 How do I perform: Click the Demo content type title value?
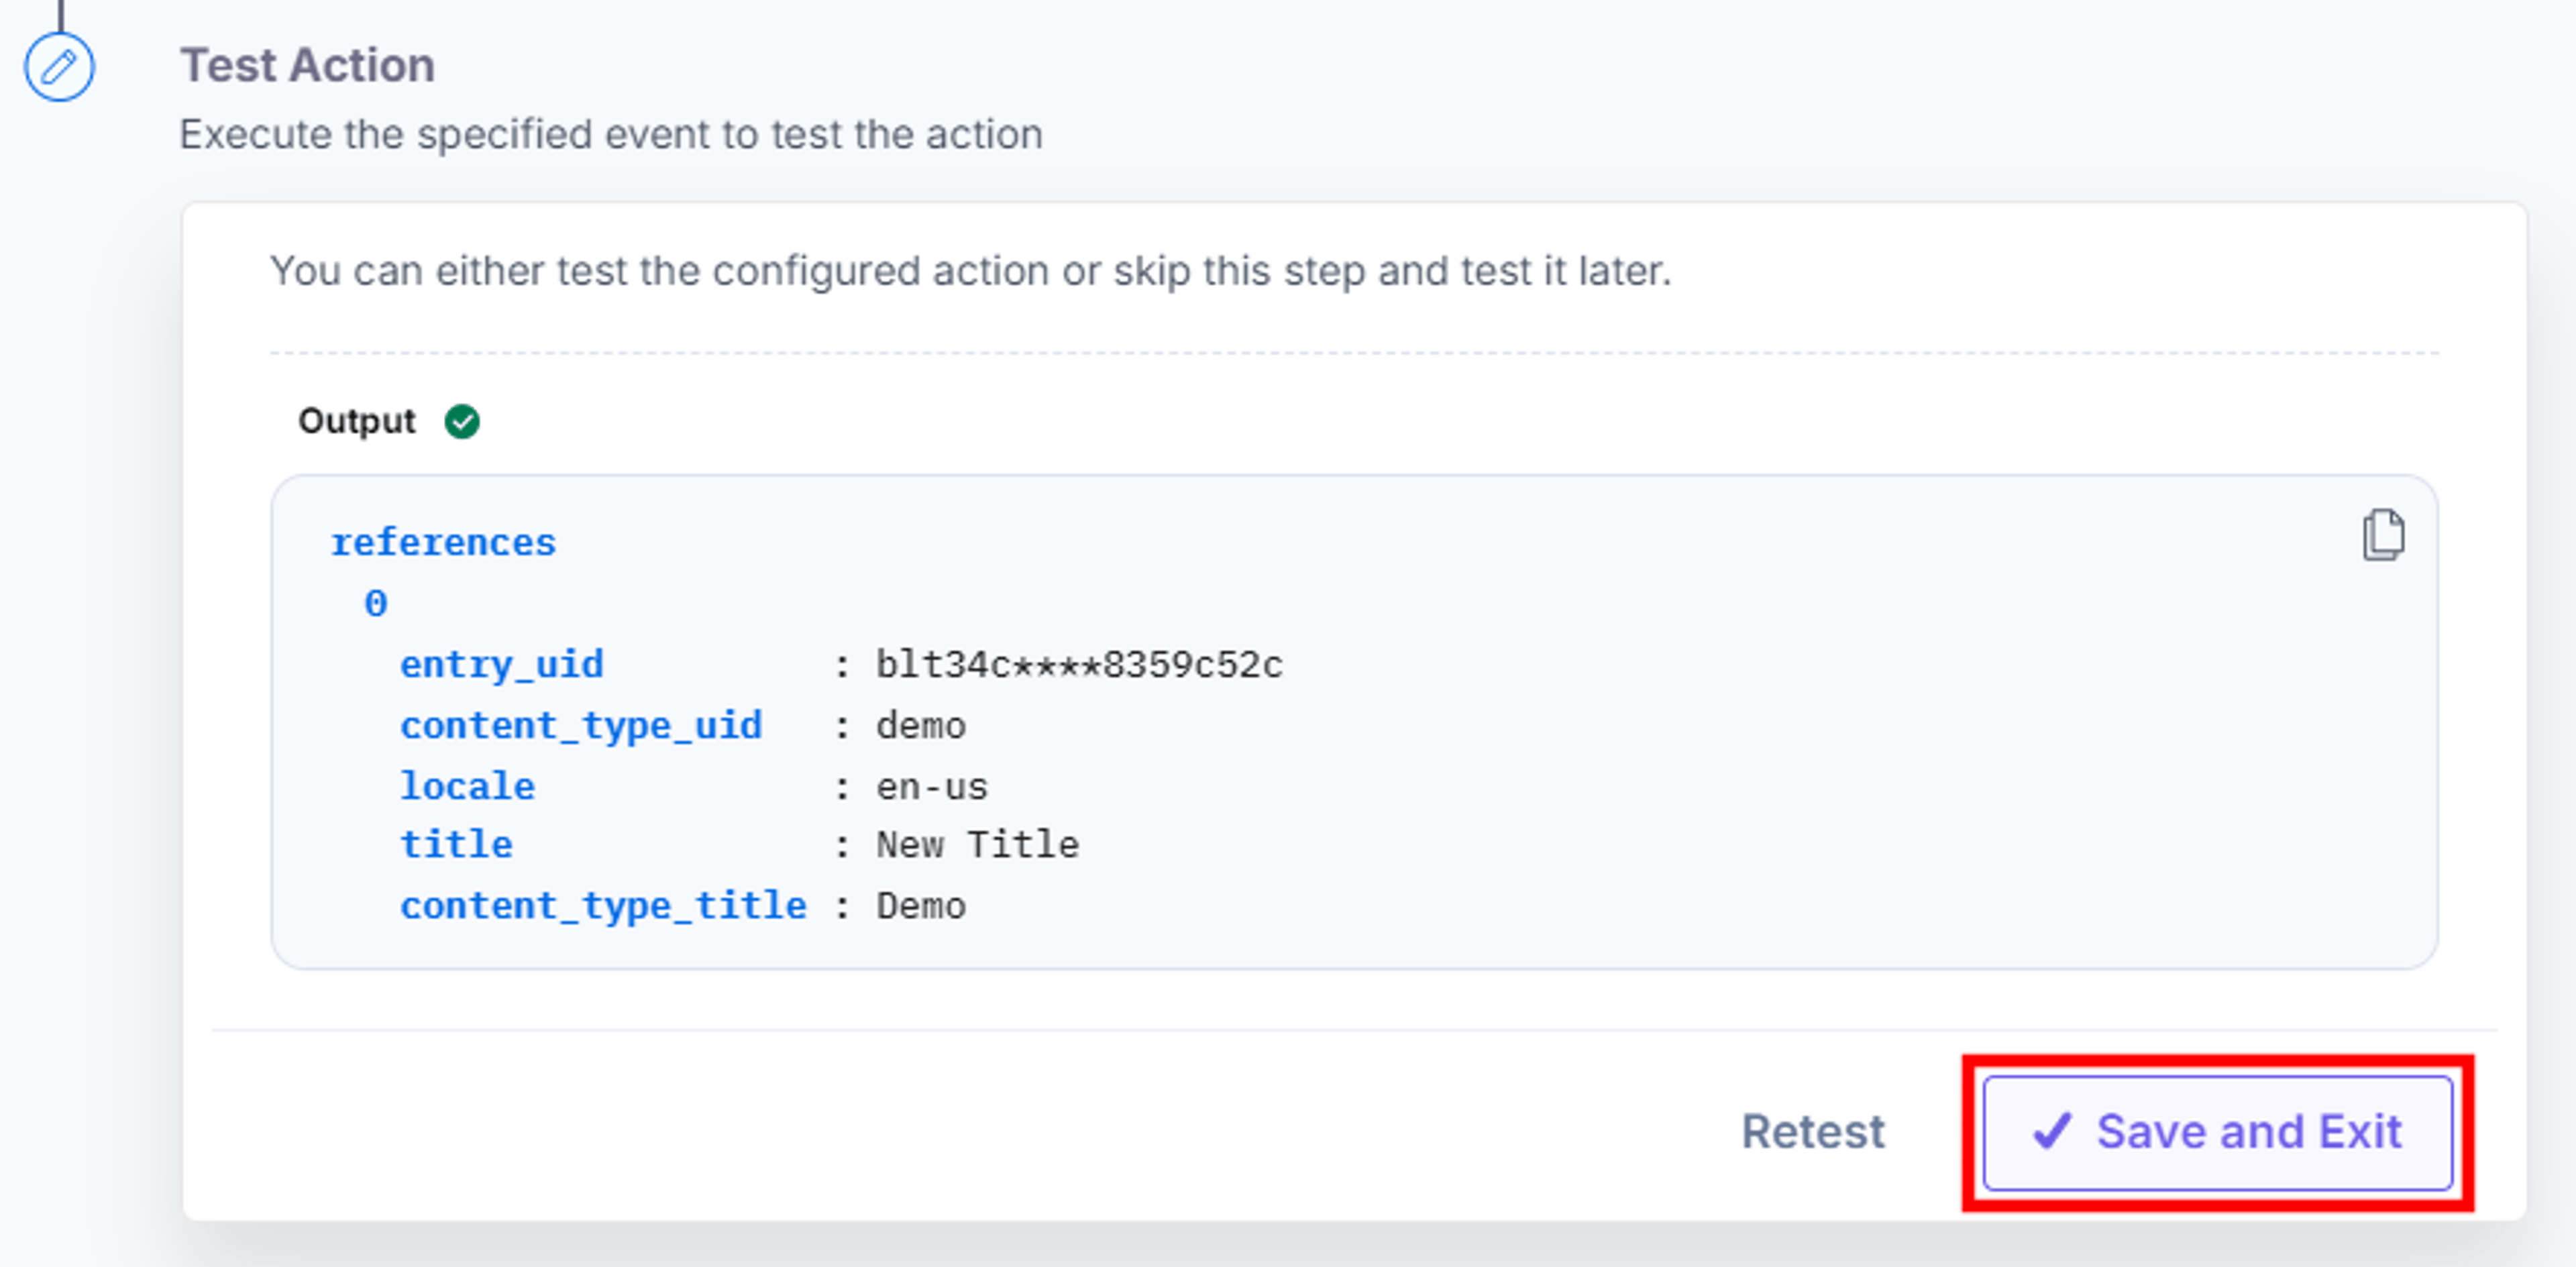tap(921, 907)
